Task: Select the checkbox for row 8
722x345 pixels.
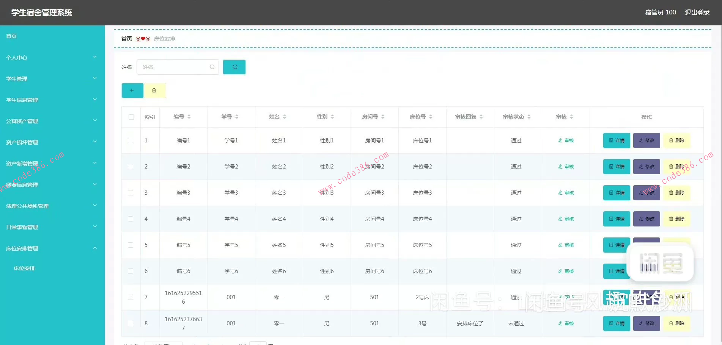Action: coord(131,323)
